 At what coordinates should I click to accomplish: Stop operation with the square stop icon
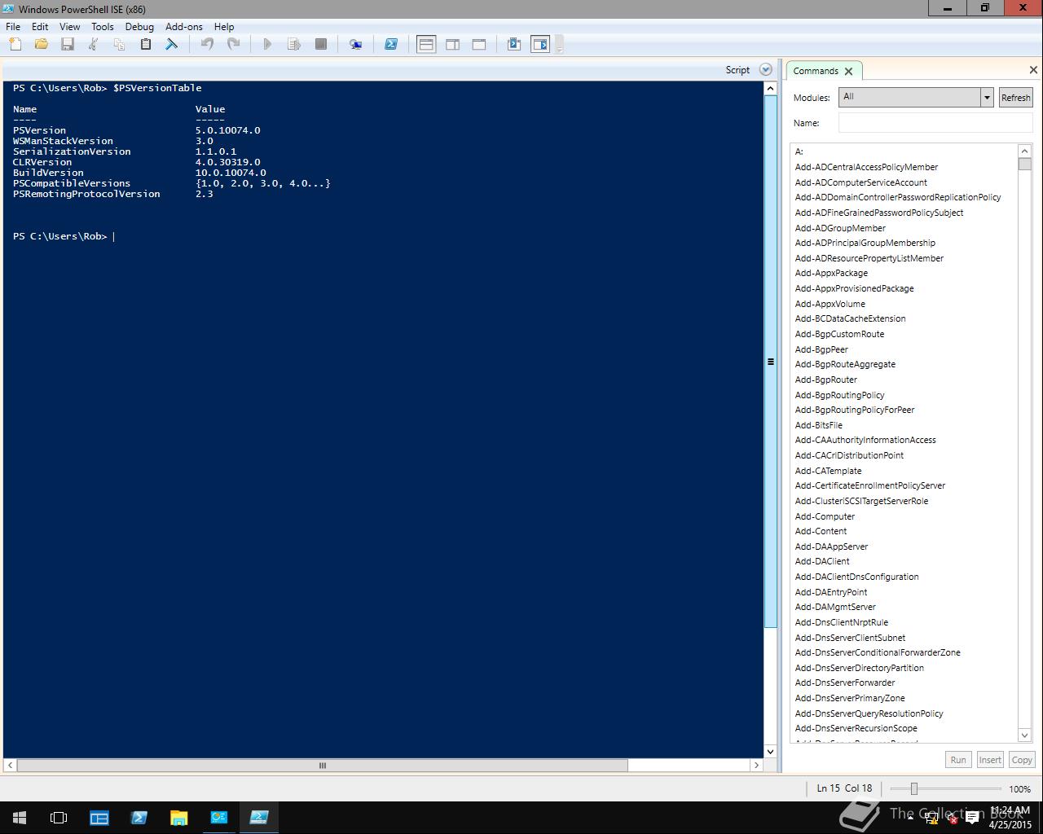point(321,44)
